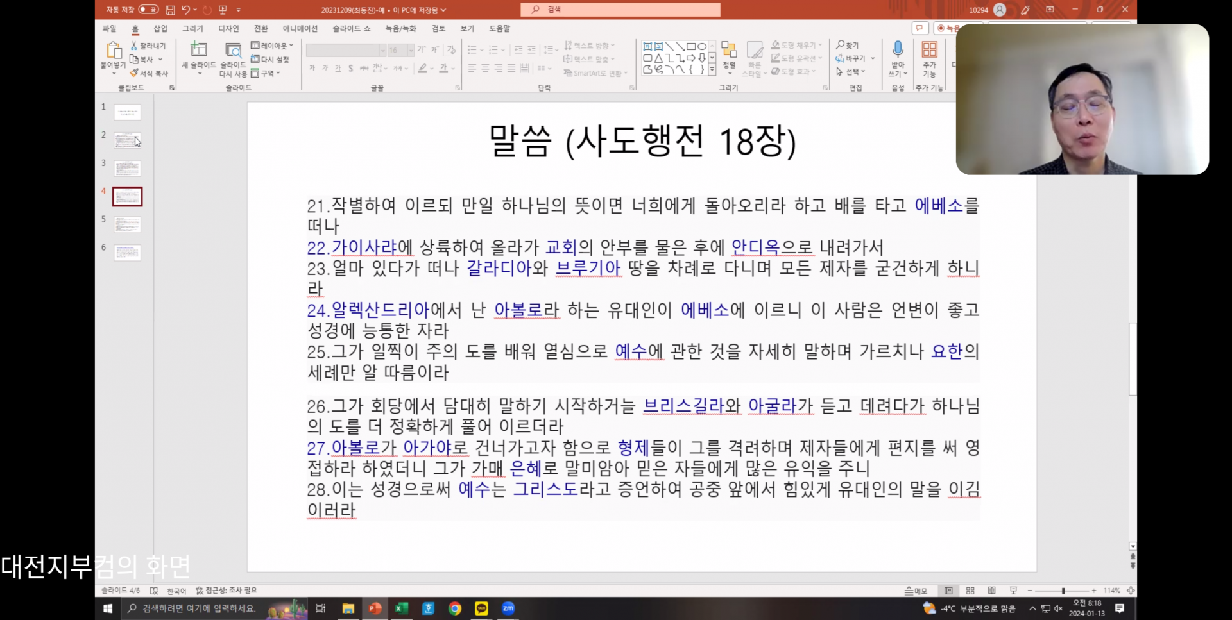Click the 정렬 arrange icon
Viewport: 1232px width, 620px height.
729,50
